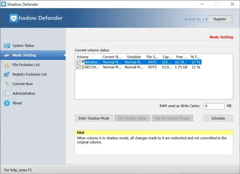Click the 62.18... free space cell
This screenshot has height=174, width=240.
181,62
